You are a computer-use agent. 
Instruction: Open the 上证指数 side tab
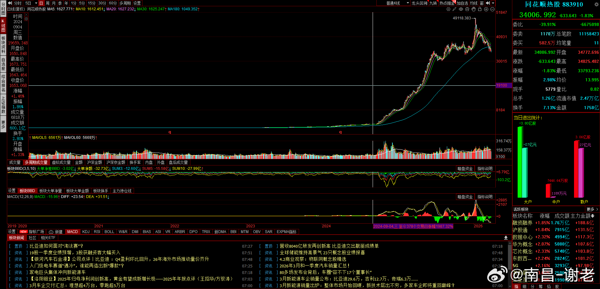[x=3, y=105]
